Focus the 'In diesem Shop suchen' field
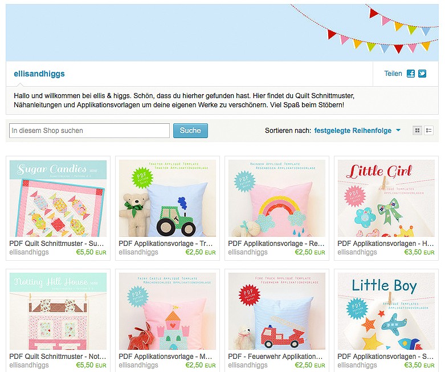The image size is (445, 372). [89, 131]
